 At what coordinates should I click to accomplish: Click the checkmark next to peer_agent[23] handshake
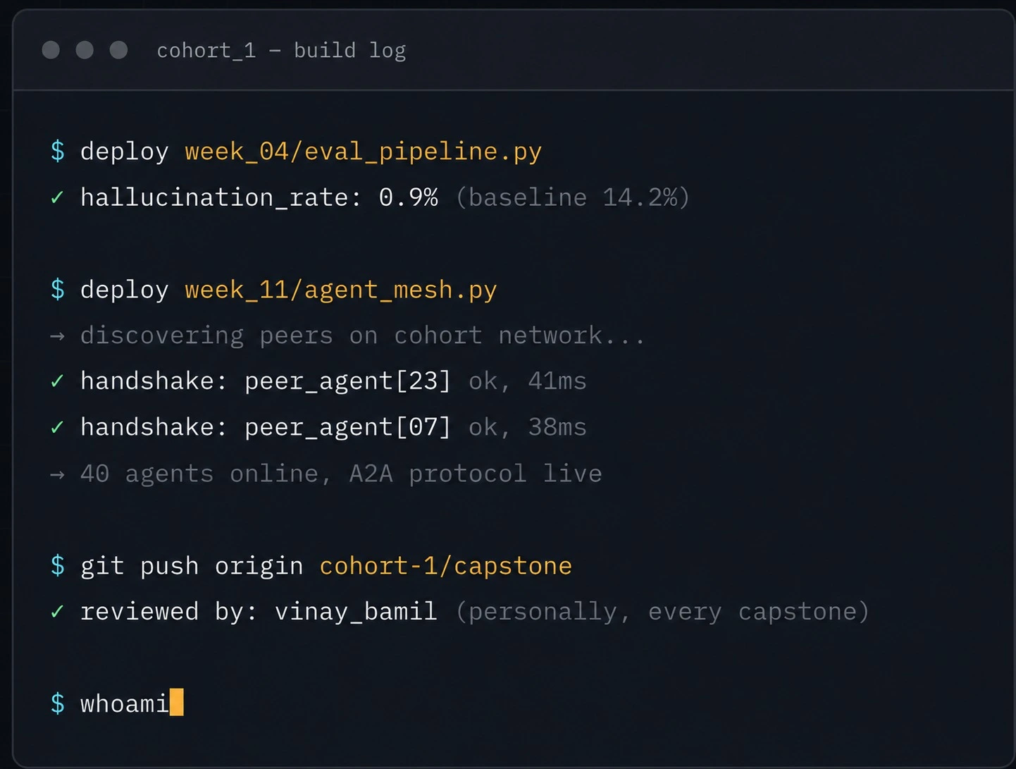tap(58, 381)
